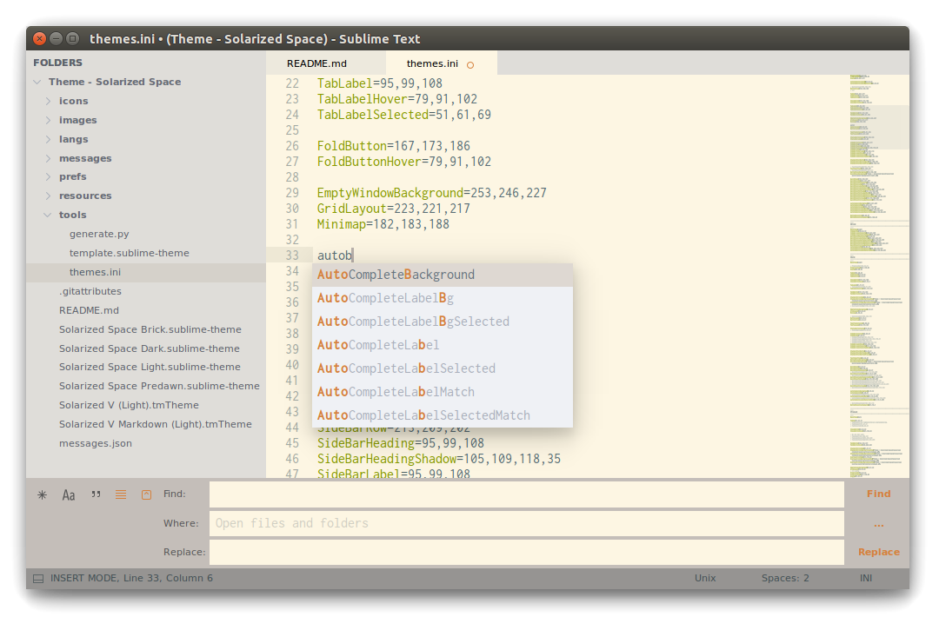Open the Where browse ellipsis button

878,525
